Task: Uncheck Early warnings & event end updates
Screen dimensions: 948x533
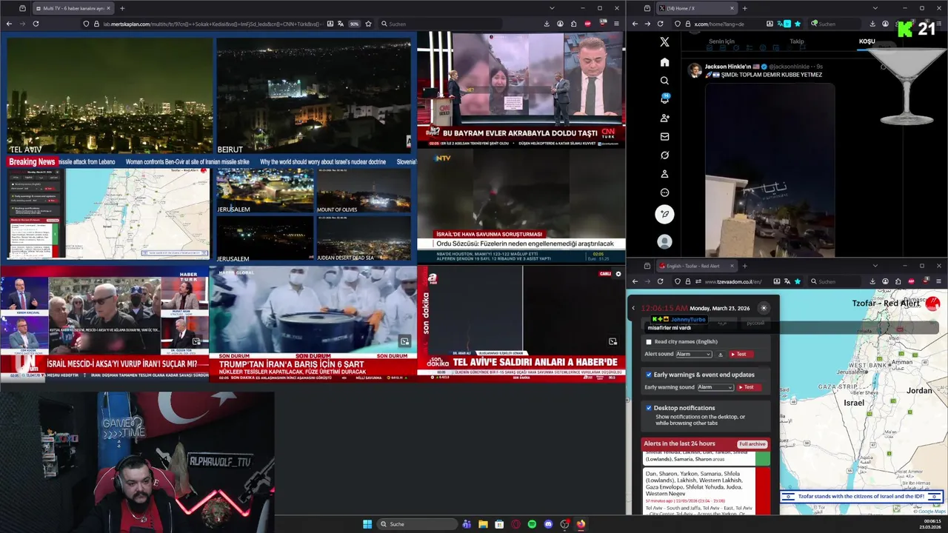Action: coord(649,375)
